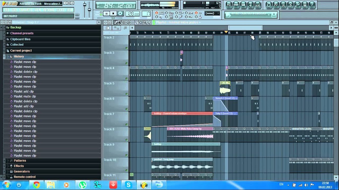Select the Slice tool in playlist
This screenshot has width=339, height=190.
(x=137, y=22)
